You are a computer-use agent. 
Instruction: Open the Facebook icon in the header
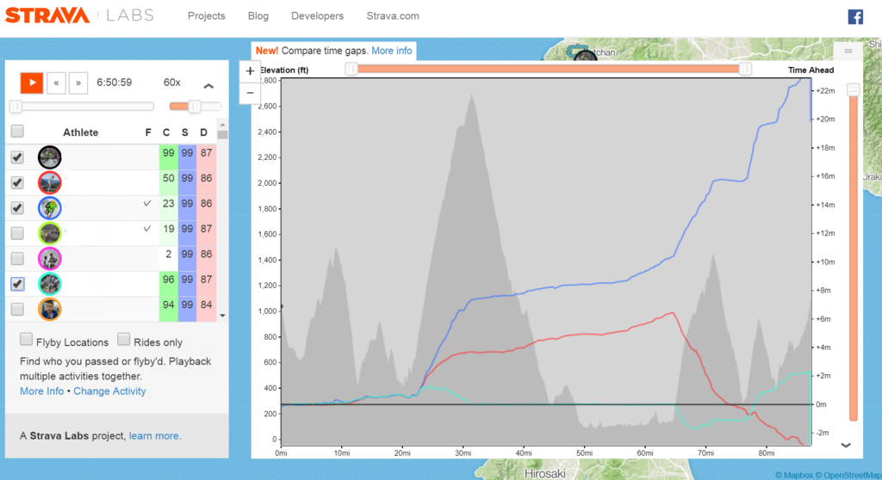(x=855, y=17)
